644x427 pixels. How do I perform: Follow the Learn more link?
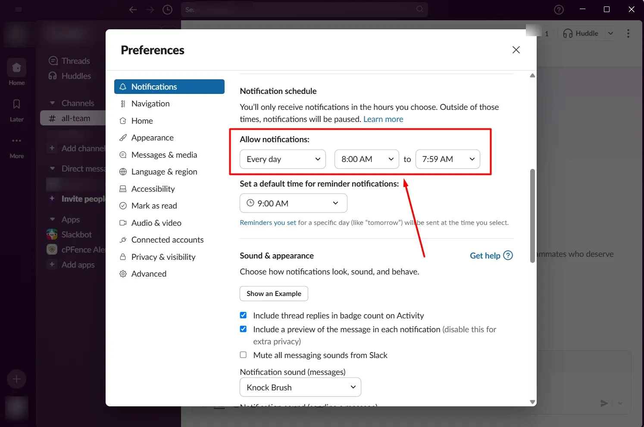click(x=383, y=119)
